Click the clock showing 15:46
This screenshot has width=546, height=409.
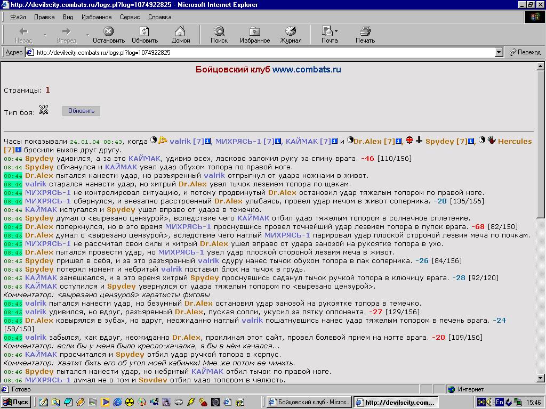tap(533, 403)
